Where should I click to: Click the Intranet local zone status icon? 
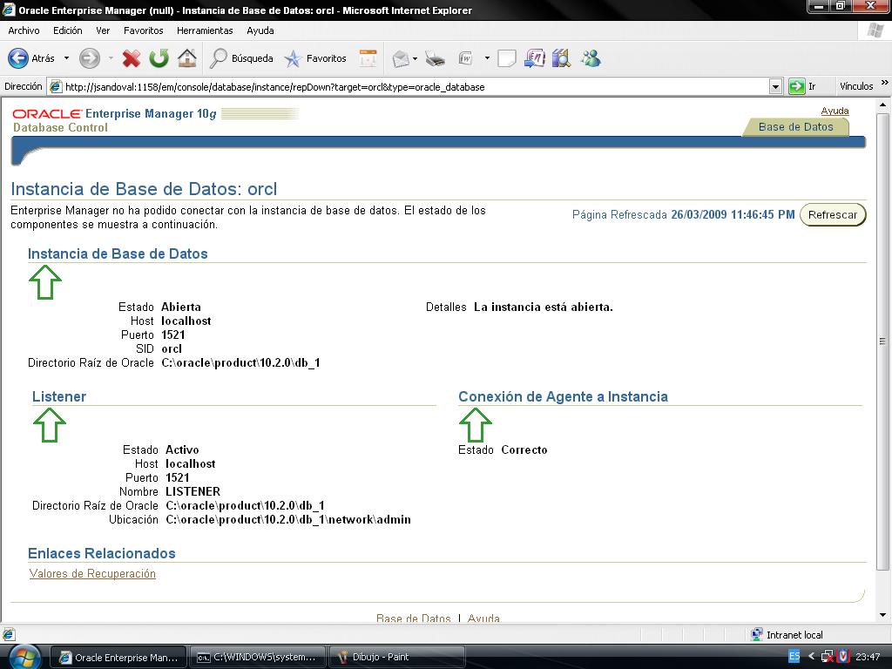pos(757,634)
